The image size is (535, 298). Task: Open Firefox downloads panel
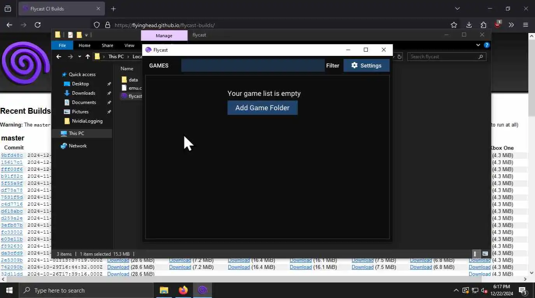click(469, 25)
